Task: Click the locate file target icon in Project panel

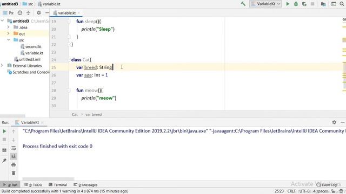Action: click(20, 13)
